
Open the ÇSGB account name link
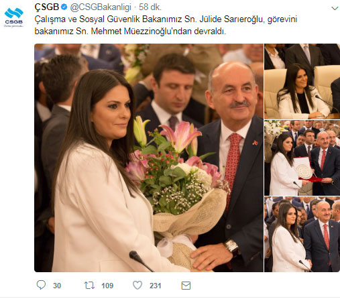[x=47, y=7]
